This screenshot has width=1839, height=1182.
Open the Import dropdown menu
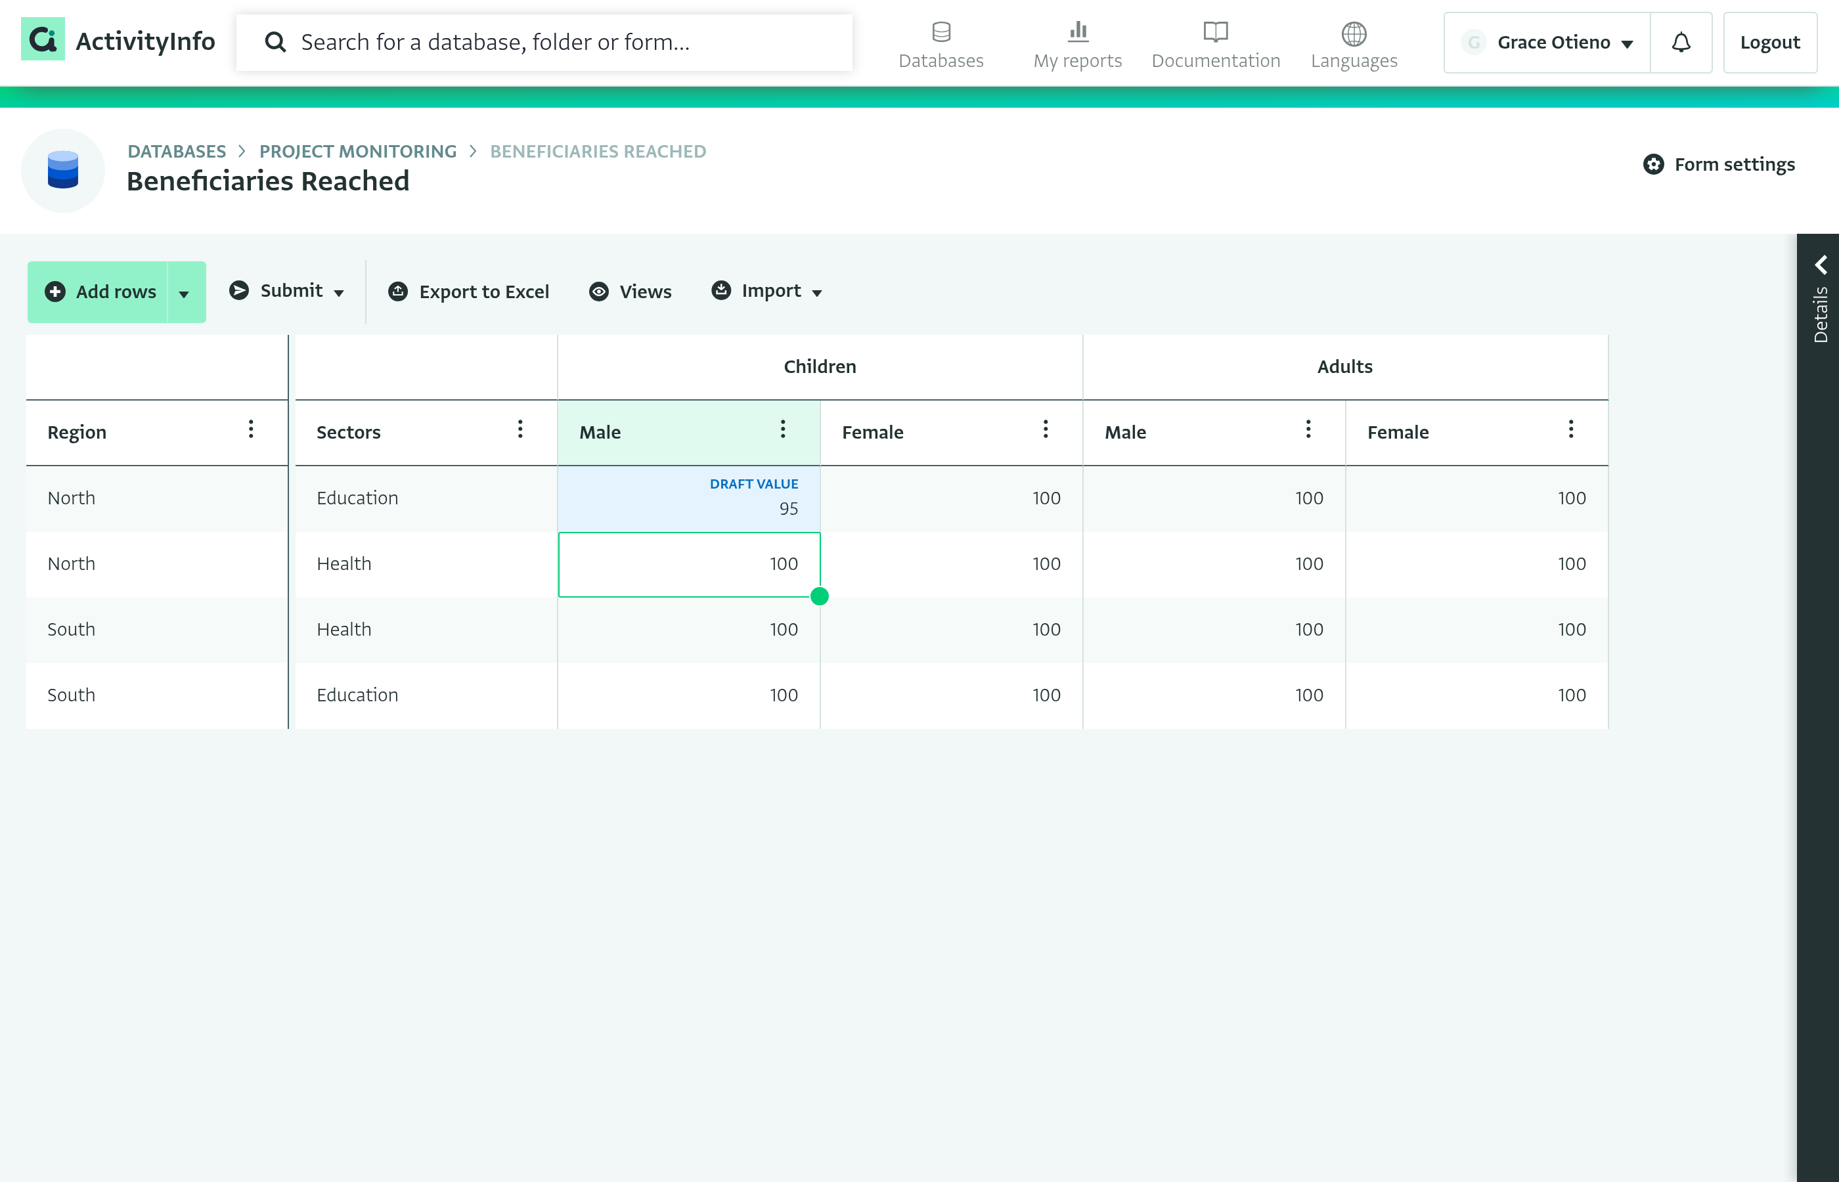coord(766,291)
